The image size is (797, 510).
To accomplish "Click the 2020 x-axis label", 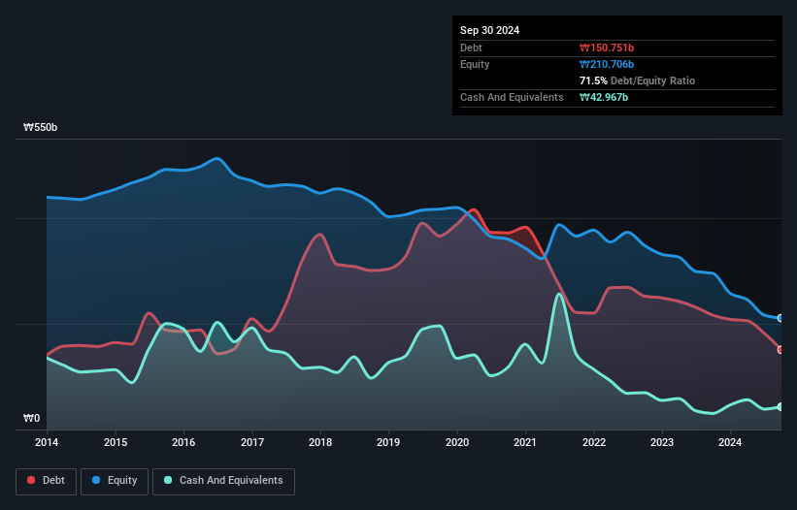I will 457,442.
